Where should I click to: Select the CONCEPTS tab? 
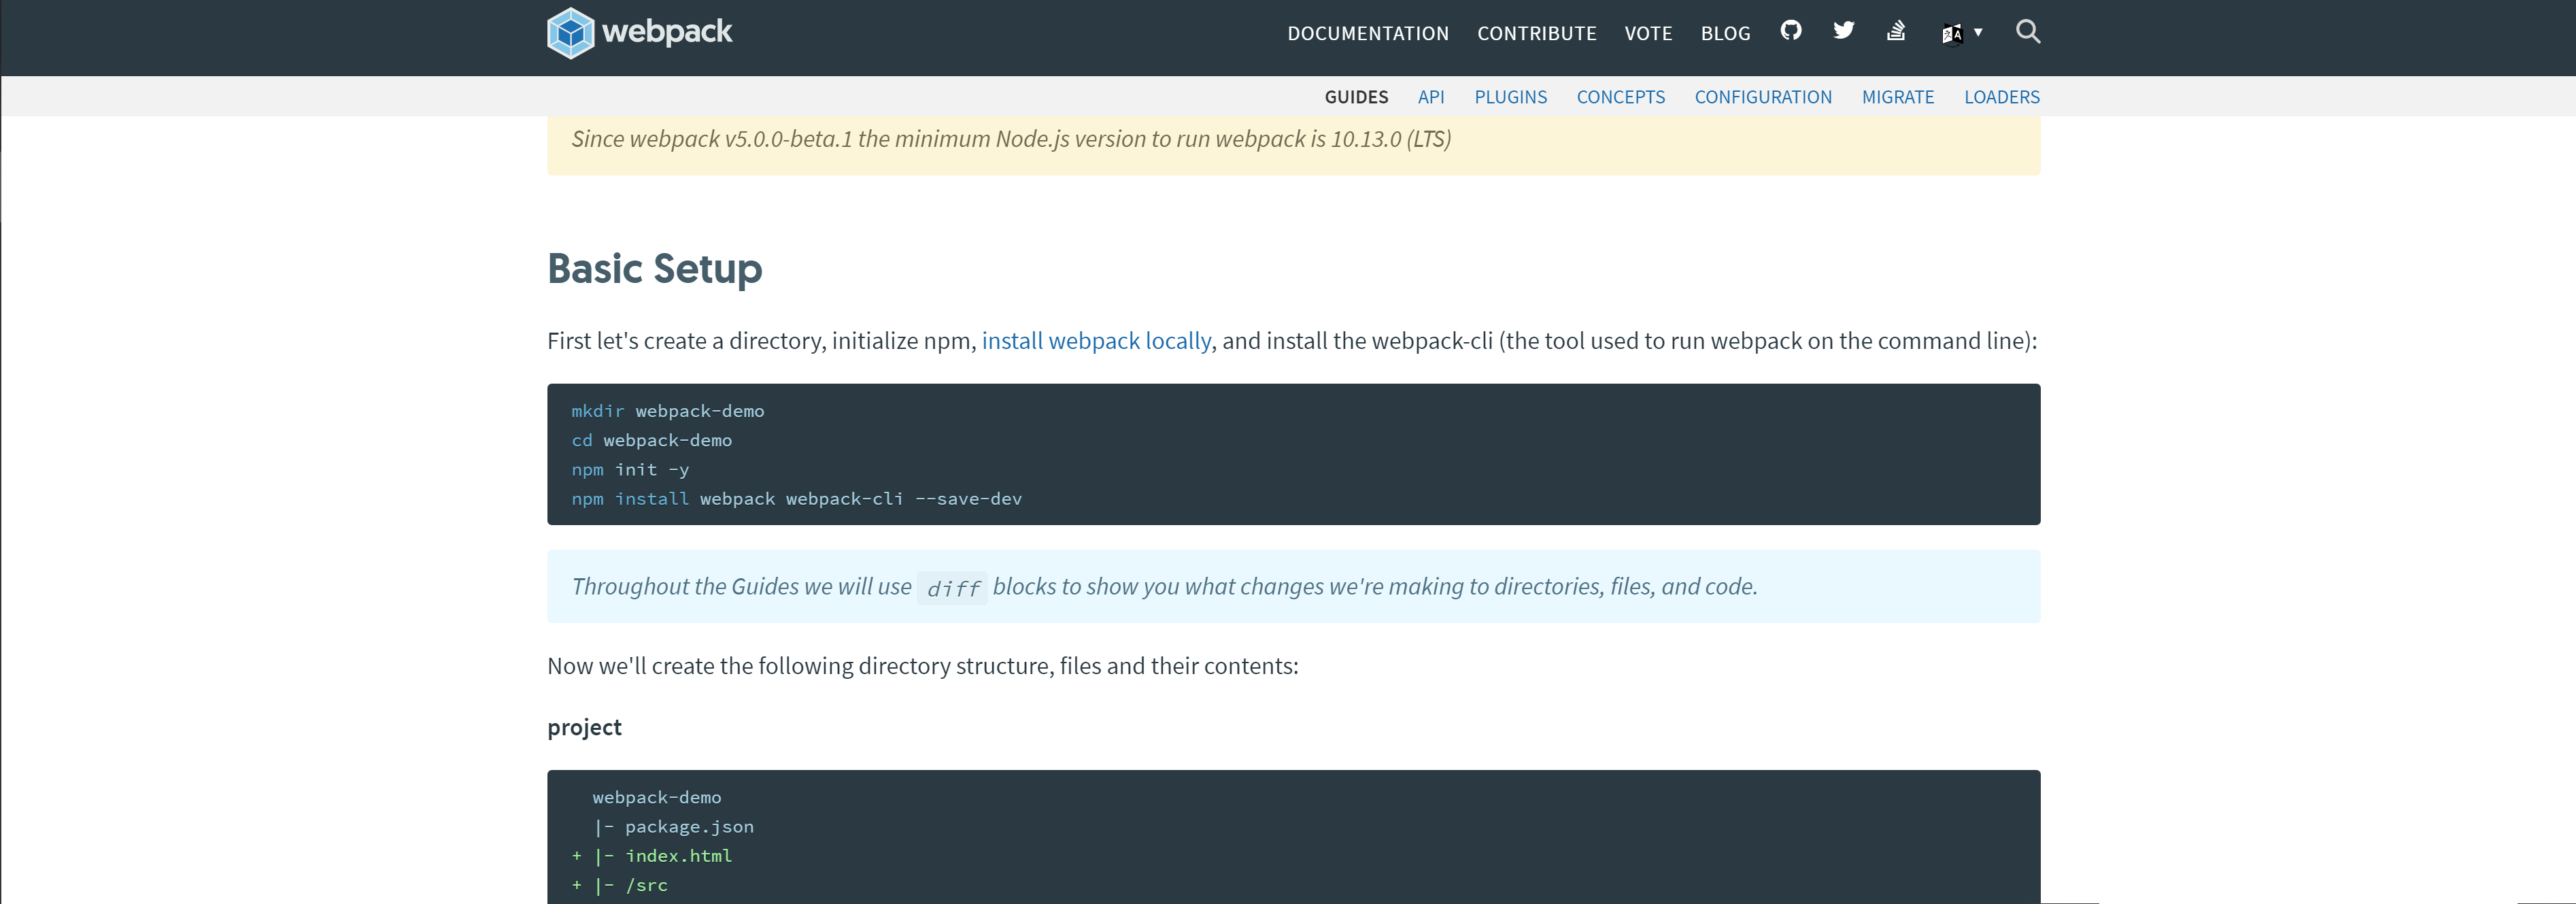click(1621, 96)
